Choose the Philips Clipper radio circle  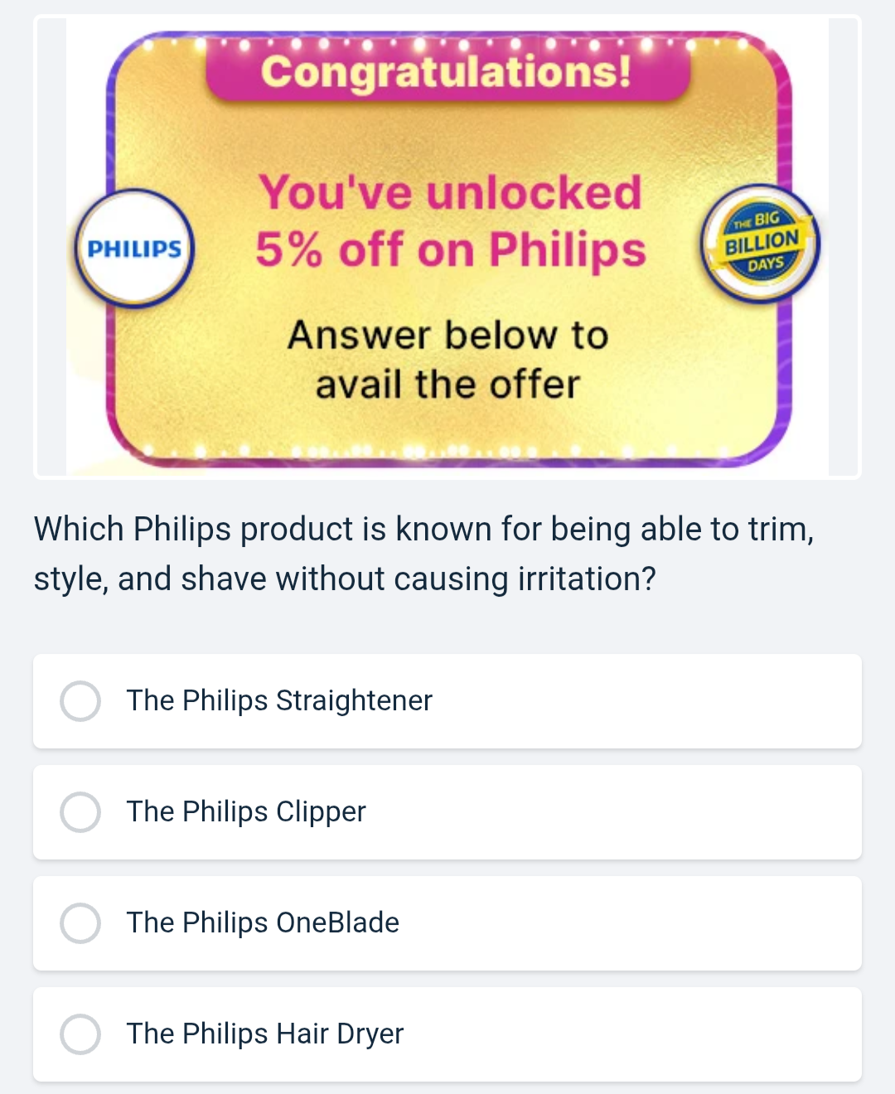tap(80, 812)
